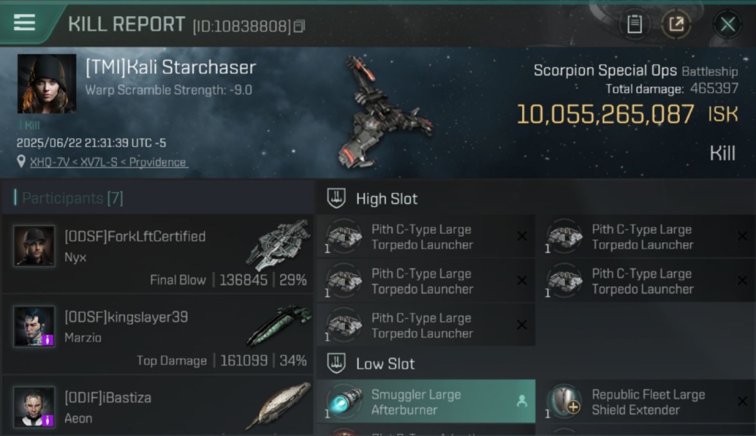Copy the kill report ID

coord(299,26)
